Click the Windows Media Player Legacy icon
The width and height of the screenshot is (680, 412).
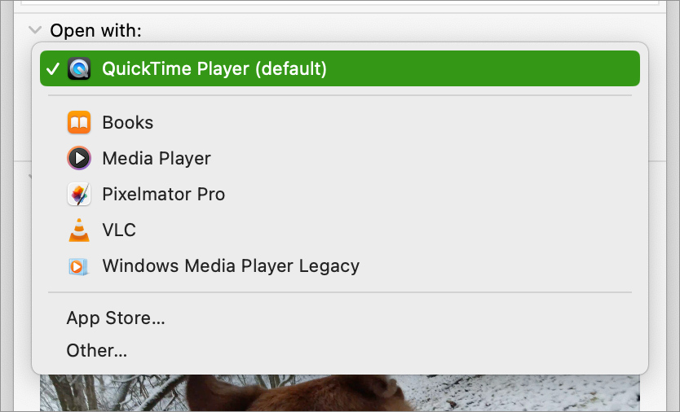[x=78, y=266]
